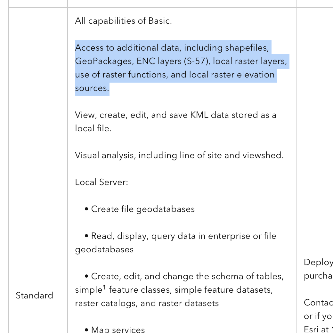The image size is (333, 333).
Task: Click the Contact paragraph in right column
Action: click(318, 316)
